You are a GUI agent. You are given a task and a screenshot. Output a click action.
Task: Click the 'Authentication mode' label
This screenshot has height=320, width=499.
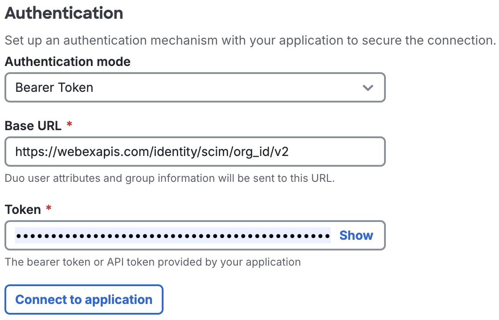[x=67, y=62]
